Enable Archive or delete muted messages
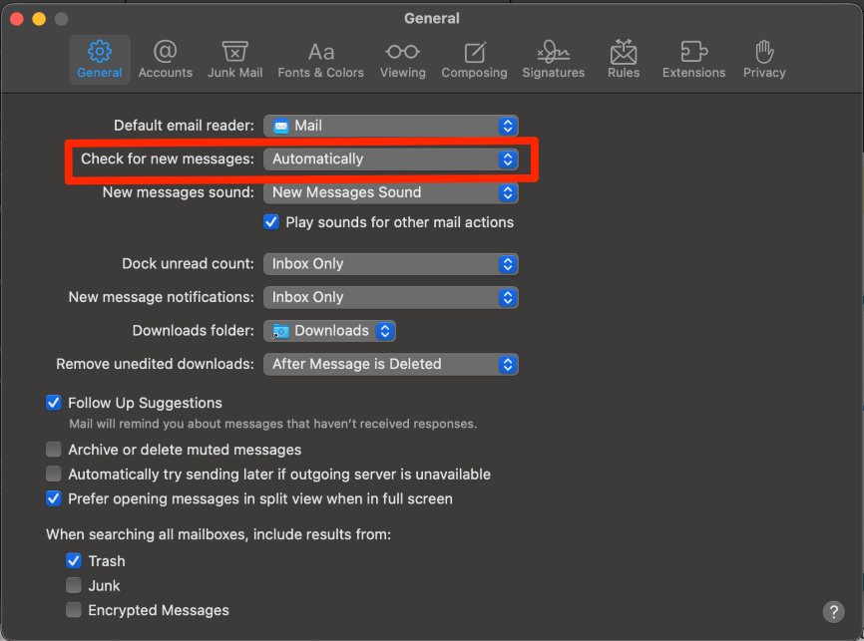864x641 pixels. point(54,450)
